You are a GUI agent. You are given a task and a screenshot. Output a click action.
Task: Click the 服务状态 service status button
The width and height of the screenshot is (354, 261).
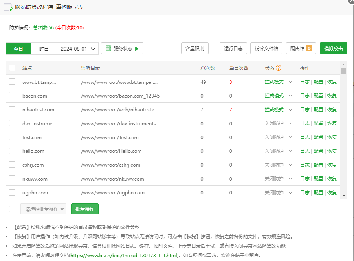pyautogui.click(x=122, y=49)
